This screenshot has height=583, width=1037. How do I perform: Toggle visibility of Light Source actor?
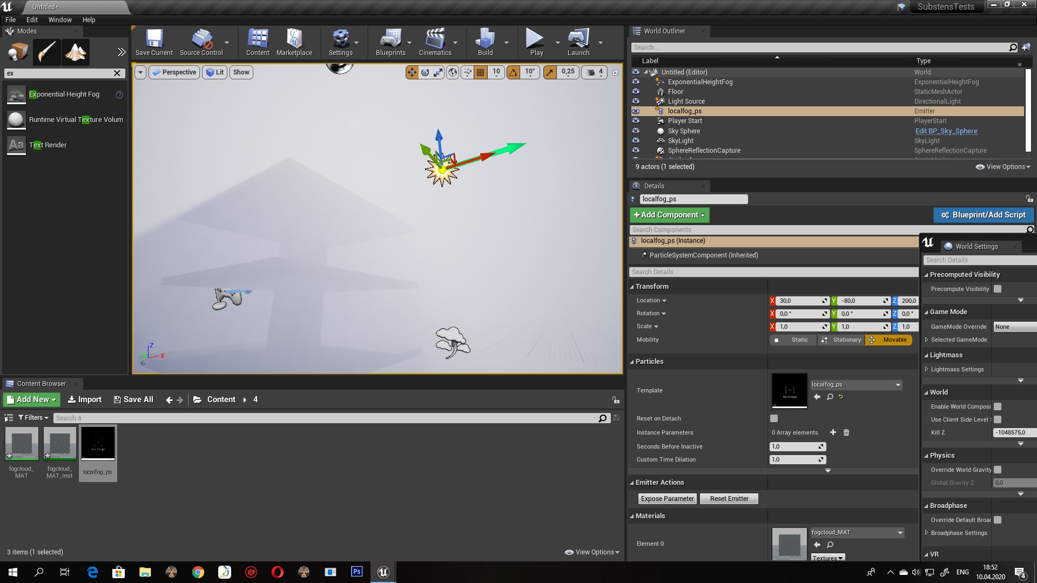coord(636,101)
